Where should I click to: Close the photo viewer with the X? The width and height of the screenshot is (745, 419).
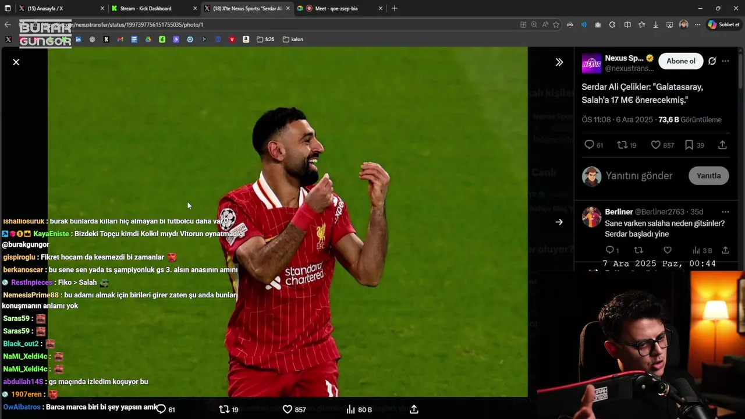coord(16,62)
